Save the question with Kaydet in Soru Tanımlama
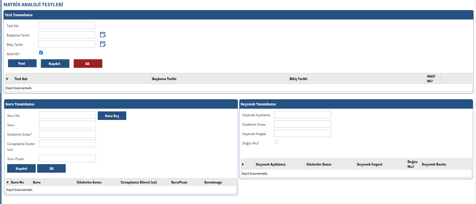The width and height of the screenshot is (476, 204). tap(21, 169)
